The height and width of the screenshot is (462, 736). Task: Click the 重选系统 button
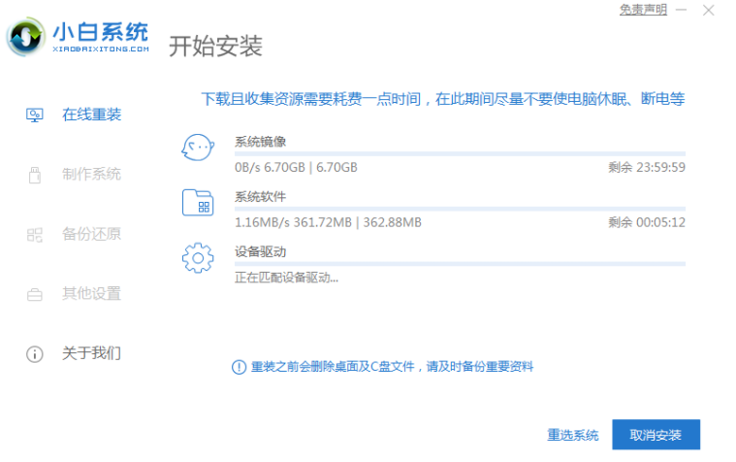[572, 435]
